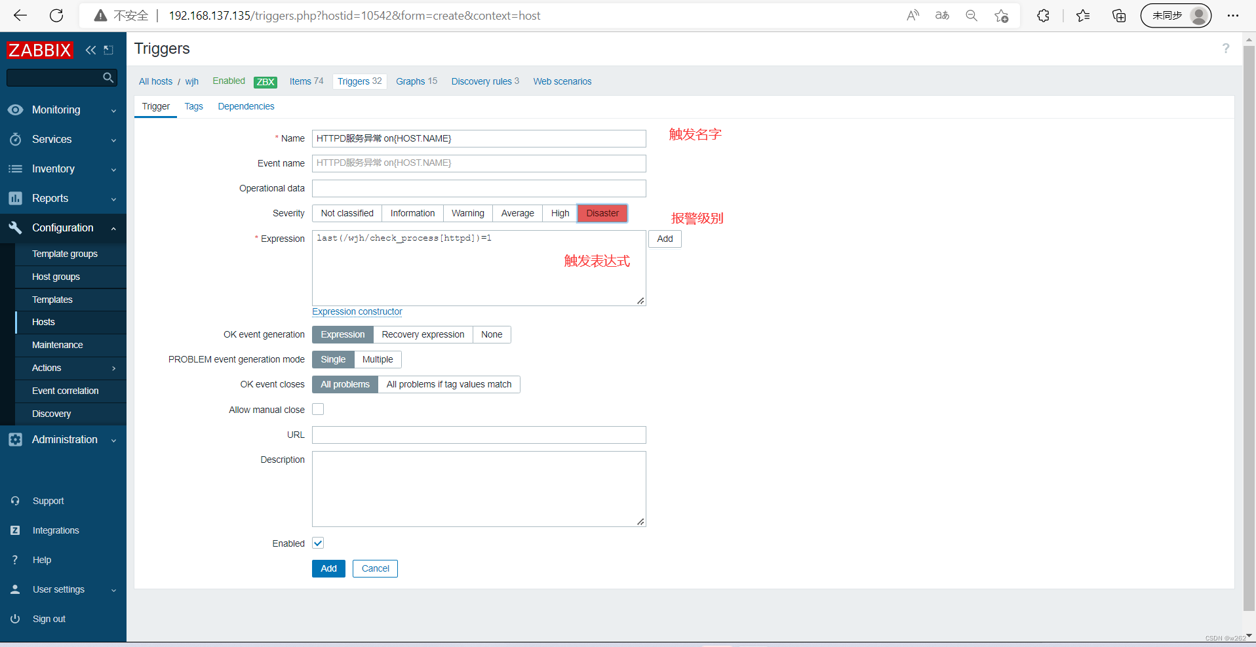Click the page help question mark icon
1256x647 pixels.
click(x=1226, y=49)
